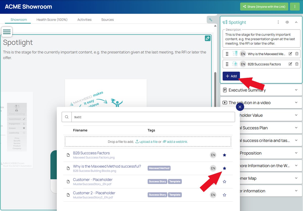Click the search magnifier icon in dialog

[67, 117]
